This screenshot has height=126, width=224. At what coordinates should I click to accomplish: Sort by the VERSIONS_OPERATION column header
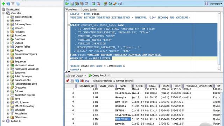pos(198,86)
